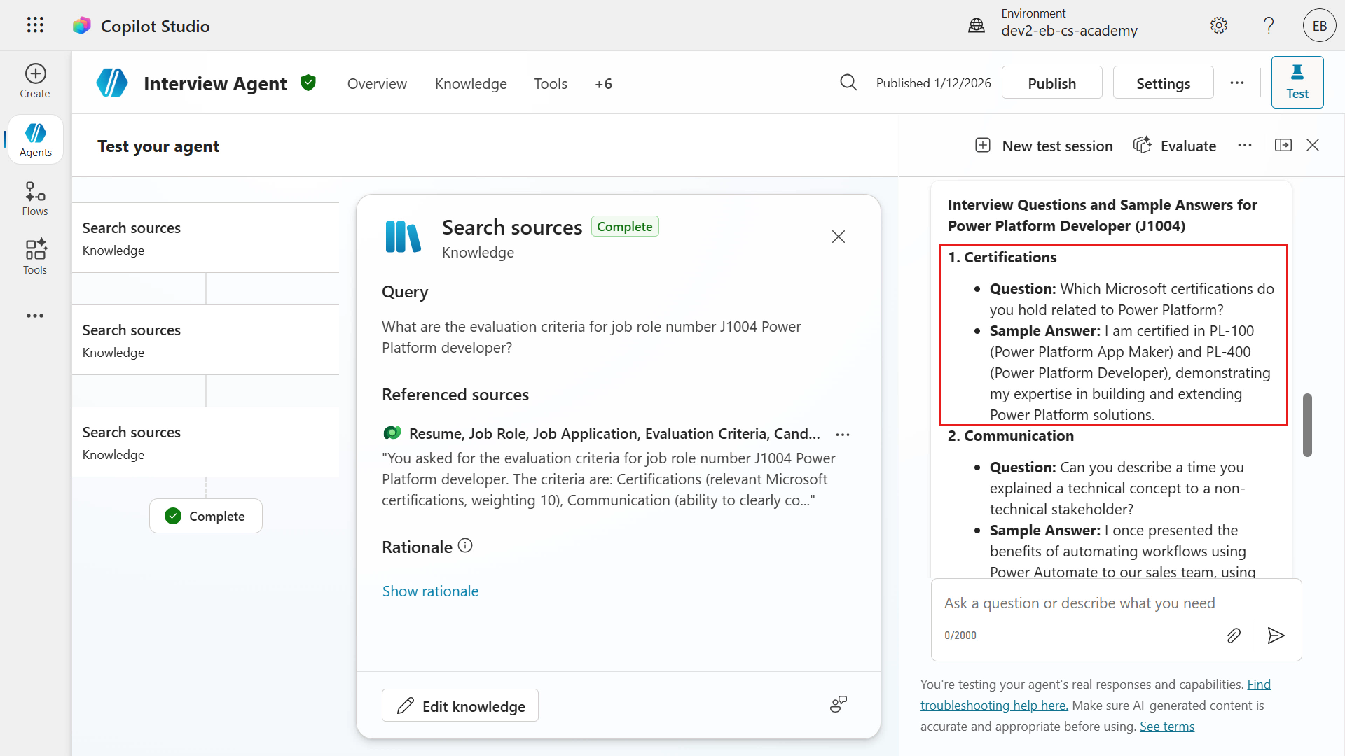Switch to the Knowledge tab

471,84
